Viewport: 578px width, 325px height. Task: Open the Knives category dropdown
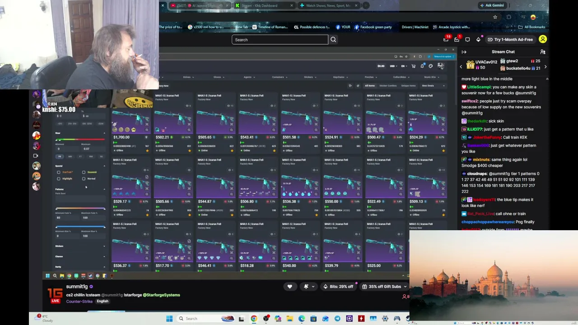click(188, 77)
